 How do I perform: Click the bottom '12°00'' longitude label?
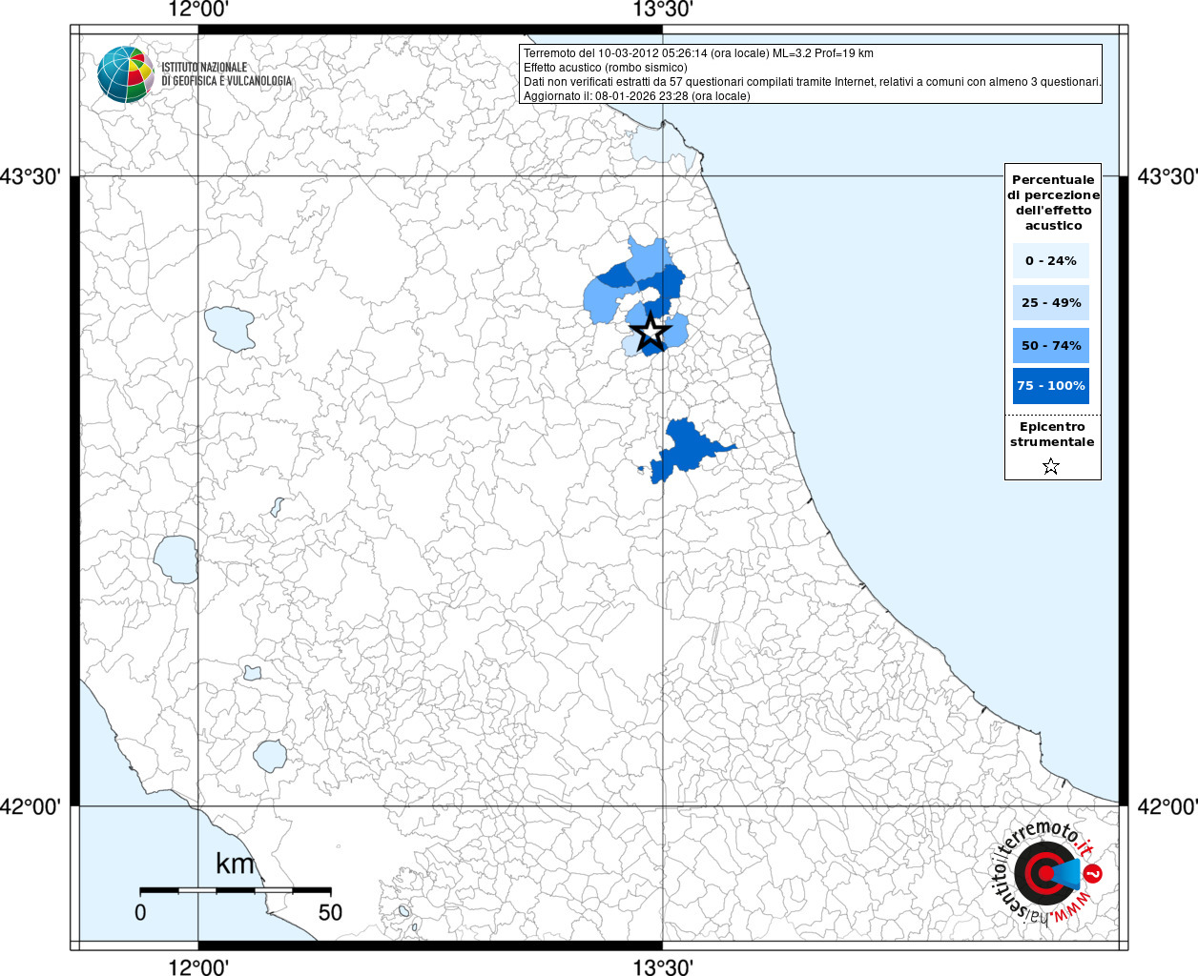coord(198,966)
